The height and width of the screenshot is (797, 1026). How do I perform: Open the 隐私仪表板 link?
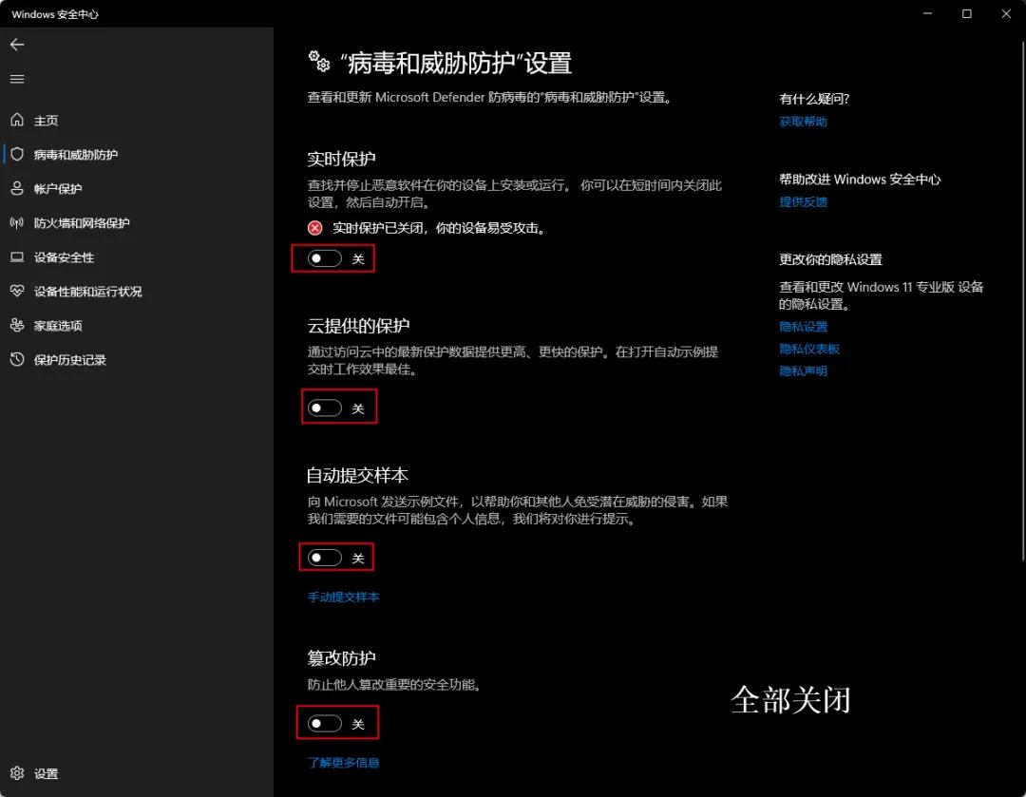point(808,349)
